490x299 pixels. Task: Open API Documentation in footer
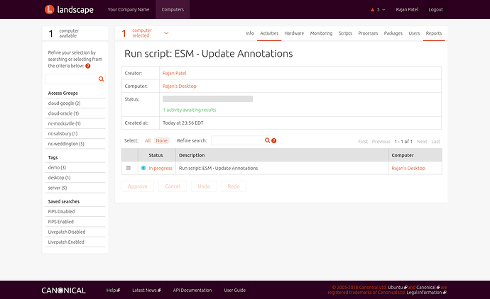coord(192,290)
